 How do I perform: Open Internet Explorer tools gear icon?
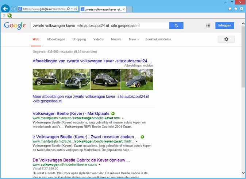coord(242,9)
